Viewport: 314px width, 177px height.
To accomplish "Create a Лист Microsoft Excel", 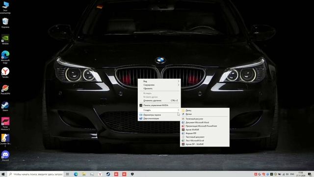I will [205, 141].
